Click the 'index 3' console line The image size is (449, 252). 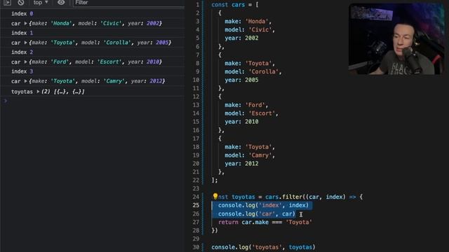(22, 71)
